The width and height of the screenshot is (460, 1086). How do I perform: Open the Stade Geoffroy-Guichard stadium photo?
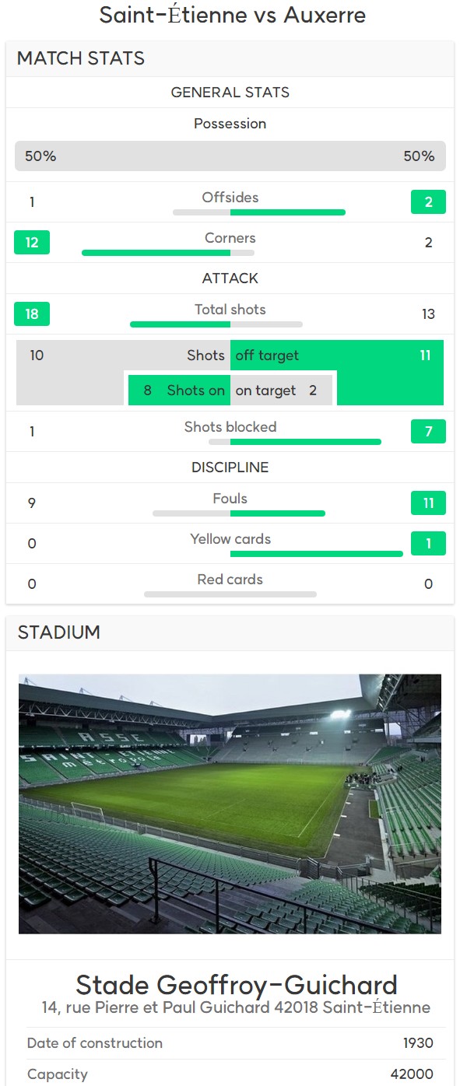point(230,804)
